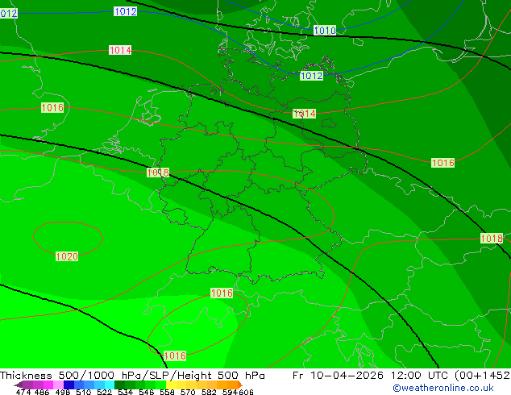Image resolution: width=511 pixels, height=395 pixels.
Task: Click the cyan legend color segment
Action: (110, 385)
